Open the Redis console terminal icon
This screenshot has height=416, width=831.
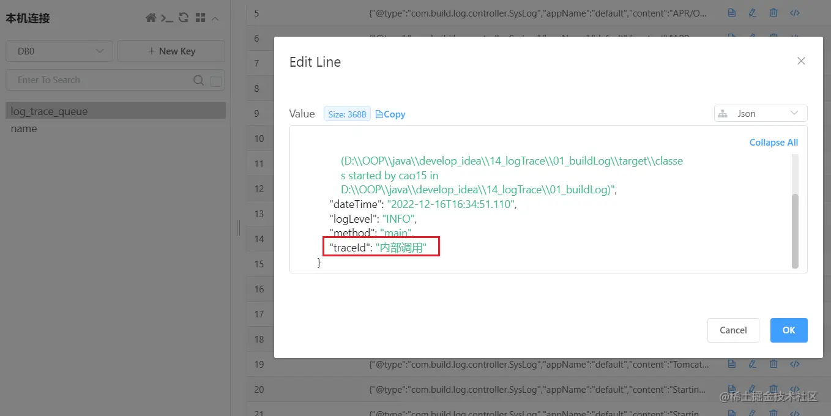point(167,18)
